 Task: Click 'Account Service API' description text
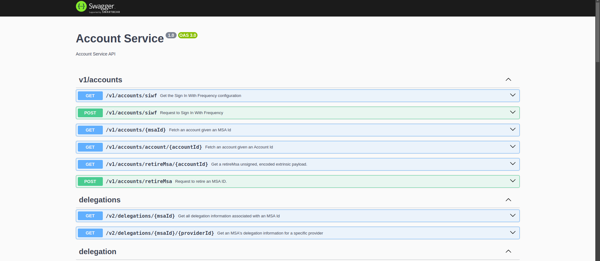click(x=96, y=54)
